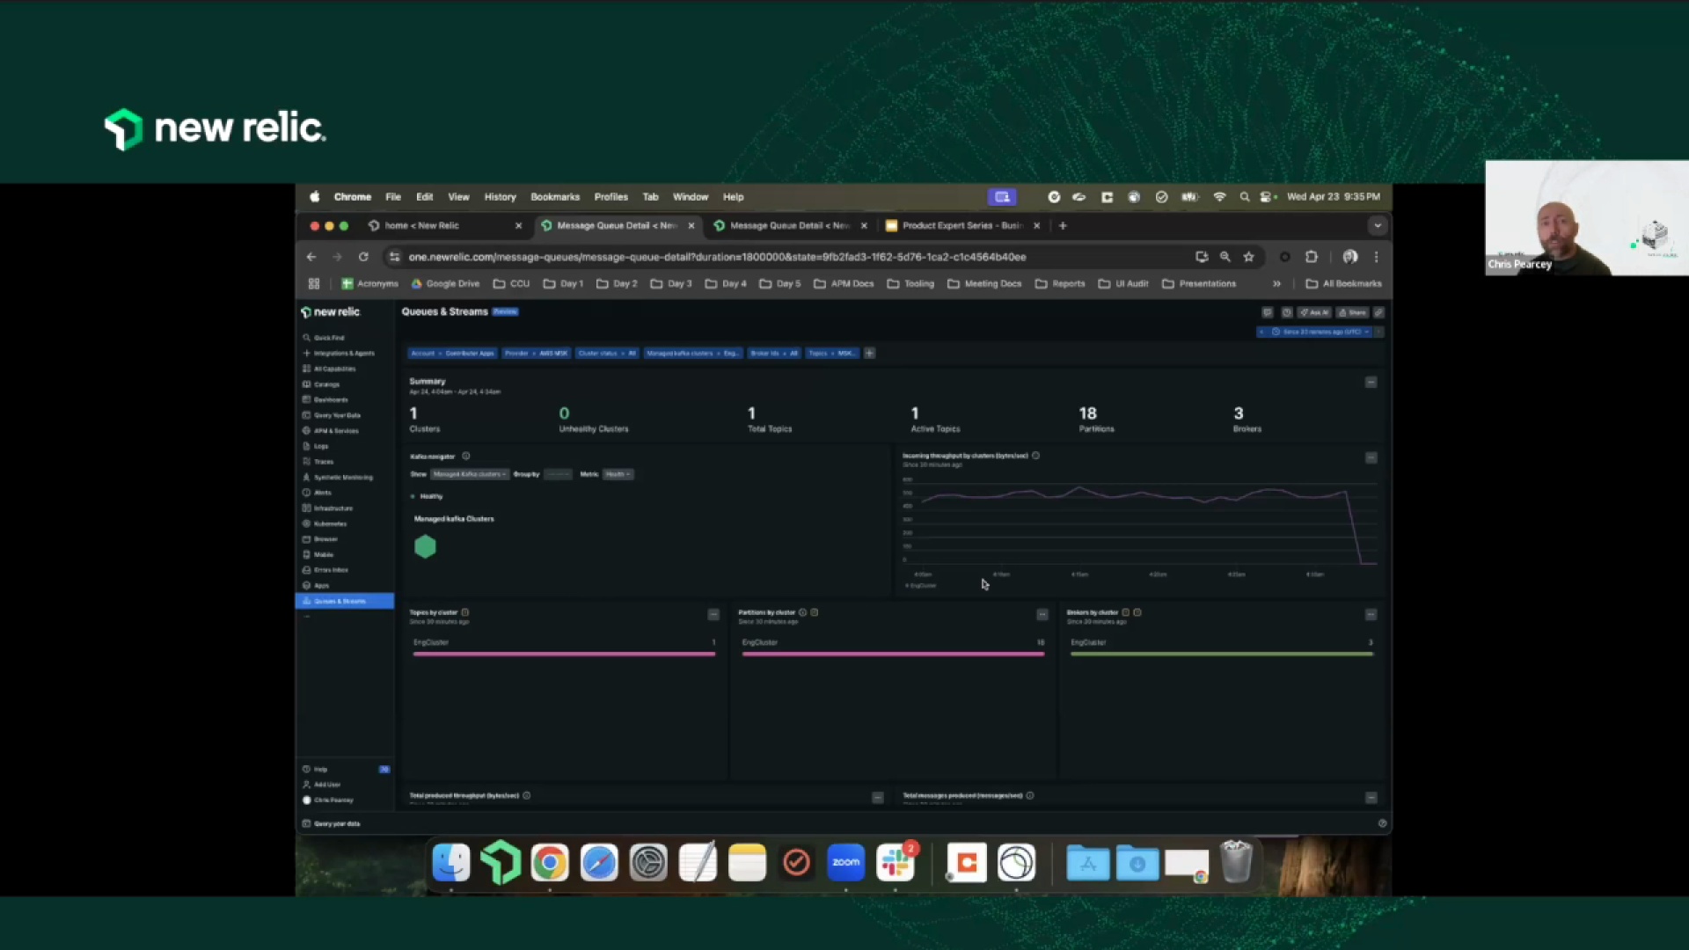Click the Chrome address bar URL
Screen dimensions: 1689x950
717,257
